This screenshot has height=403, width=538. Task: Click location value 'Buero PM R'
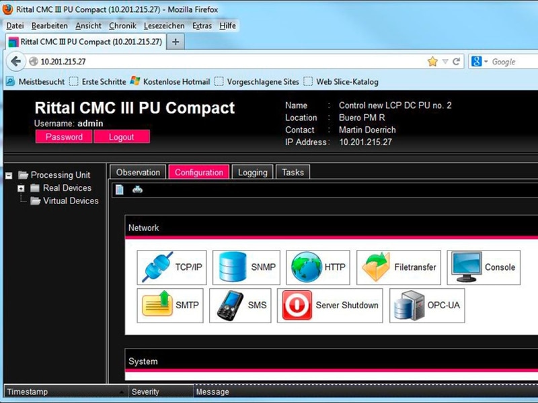(362, 118)
